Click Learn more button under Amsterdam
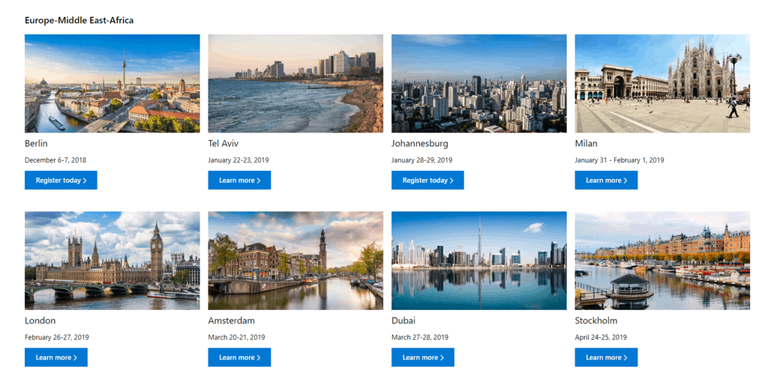The height and width of the screenshot is (385, 768). coord(239,357)
